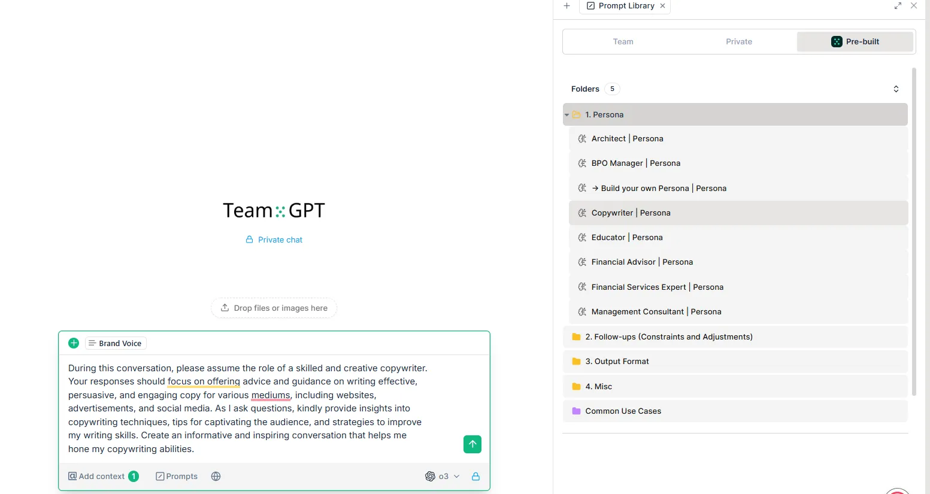Click the yellow folder icon for 4. Misc
Screen dimensions: 930x494
pyautogui.click(x=576, y=387)
